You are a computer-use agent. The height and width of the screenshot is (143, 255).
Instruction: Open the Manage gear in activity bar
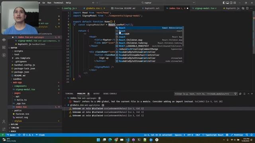pos(4,129)
